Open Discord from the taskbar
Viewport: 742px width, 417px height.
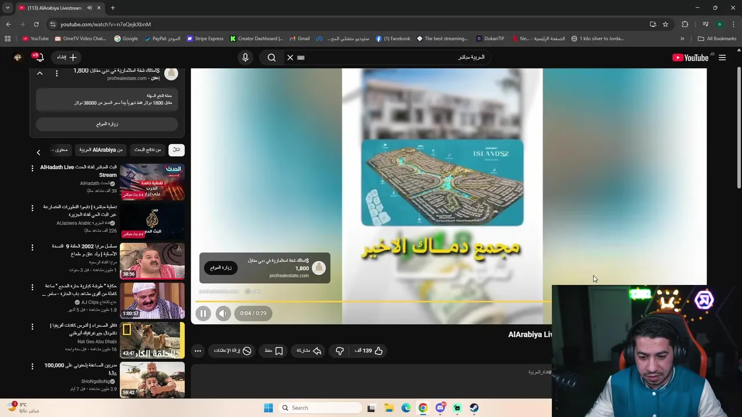pos(440,408)
